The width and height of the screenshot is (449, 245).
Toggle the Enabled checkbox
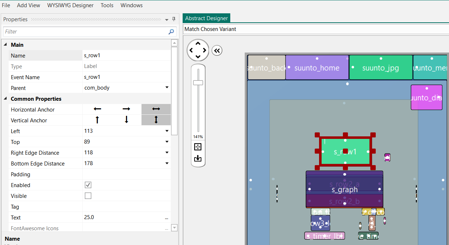coord(88,185)
